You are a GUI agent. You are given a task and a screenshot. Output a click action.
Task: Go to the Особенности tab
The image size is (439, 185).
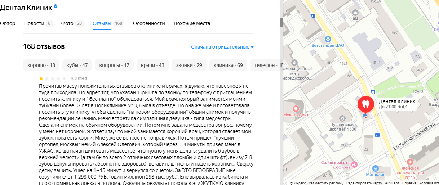click(149, 23)
